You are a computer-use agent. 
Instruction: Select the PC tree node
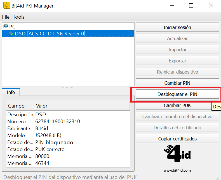(x=12, y=26)
